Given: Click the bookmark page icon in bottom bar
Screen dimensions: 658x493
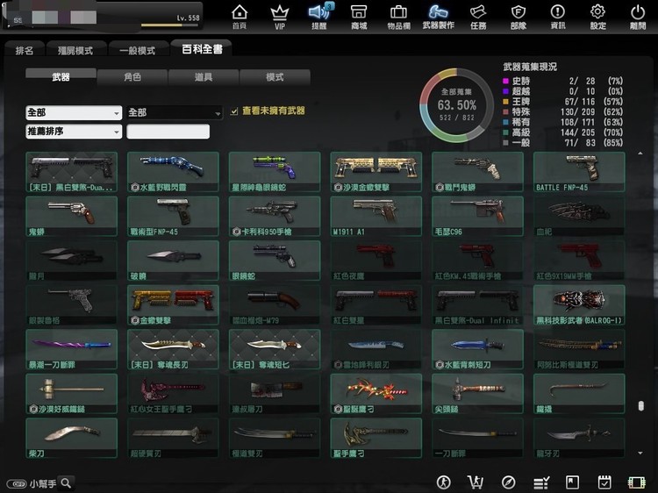Looking at the screenshot, I should [x=572, y=482].
